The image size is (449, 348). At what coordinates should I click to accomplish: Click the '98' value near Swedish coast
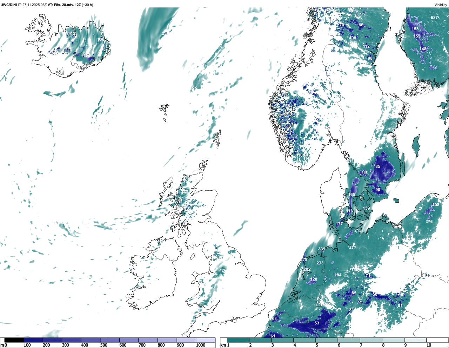pos(370,58)
